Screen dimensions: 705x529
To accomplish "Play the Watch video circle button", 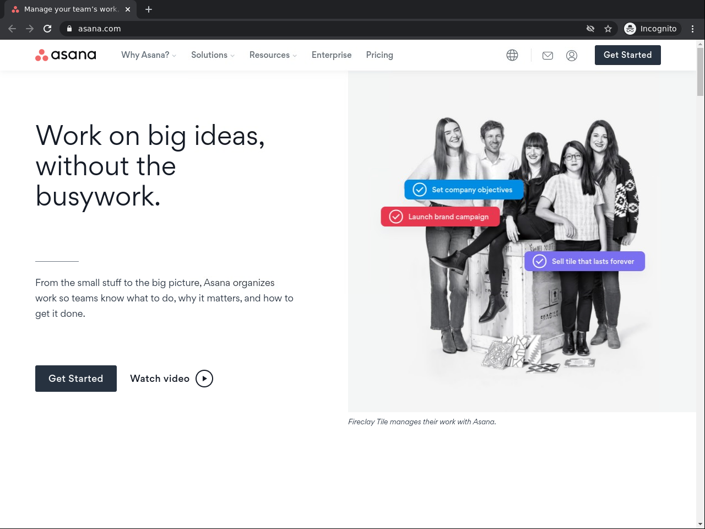I will tap(204, 379).
